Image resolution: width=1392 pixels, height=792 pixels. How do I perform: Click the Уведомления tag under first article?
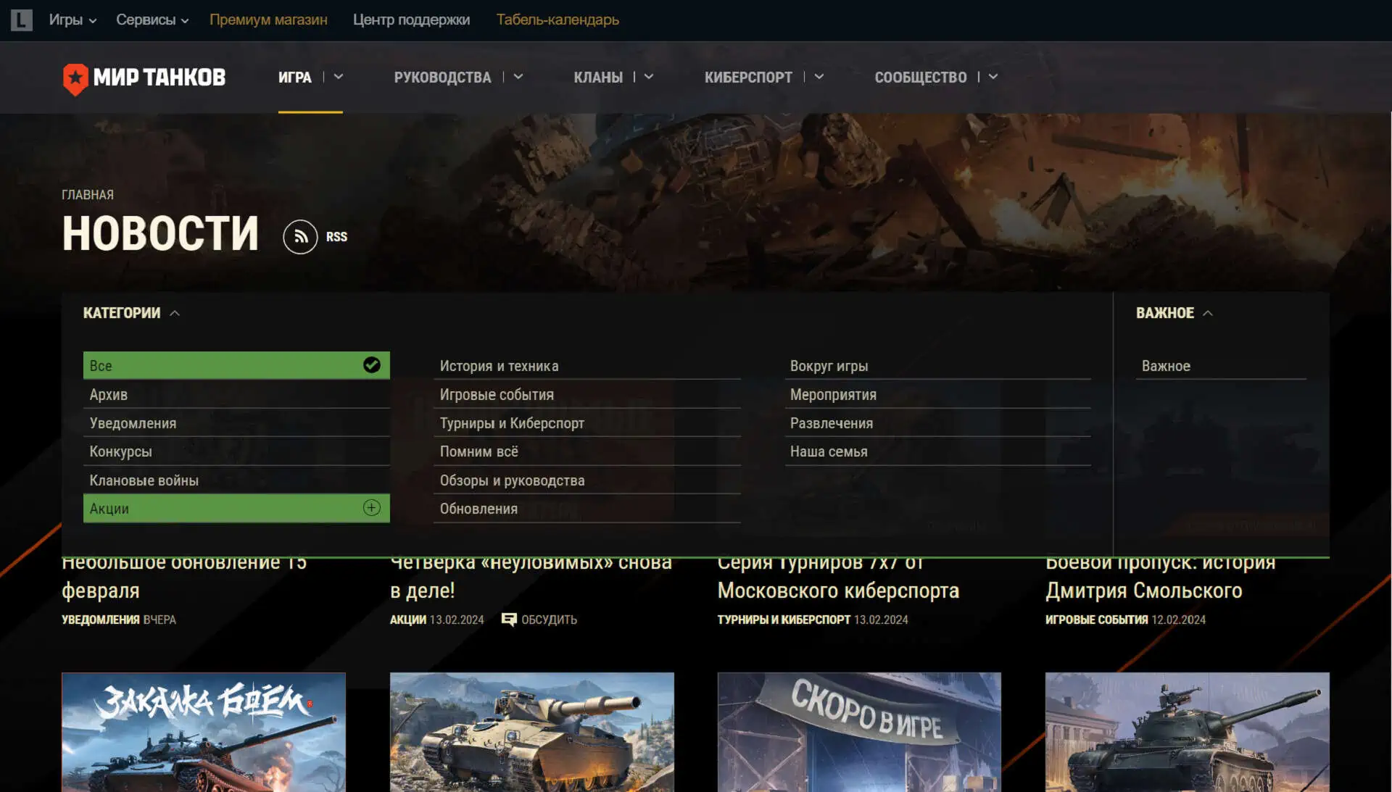[x=101, y=620]
